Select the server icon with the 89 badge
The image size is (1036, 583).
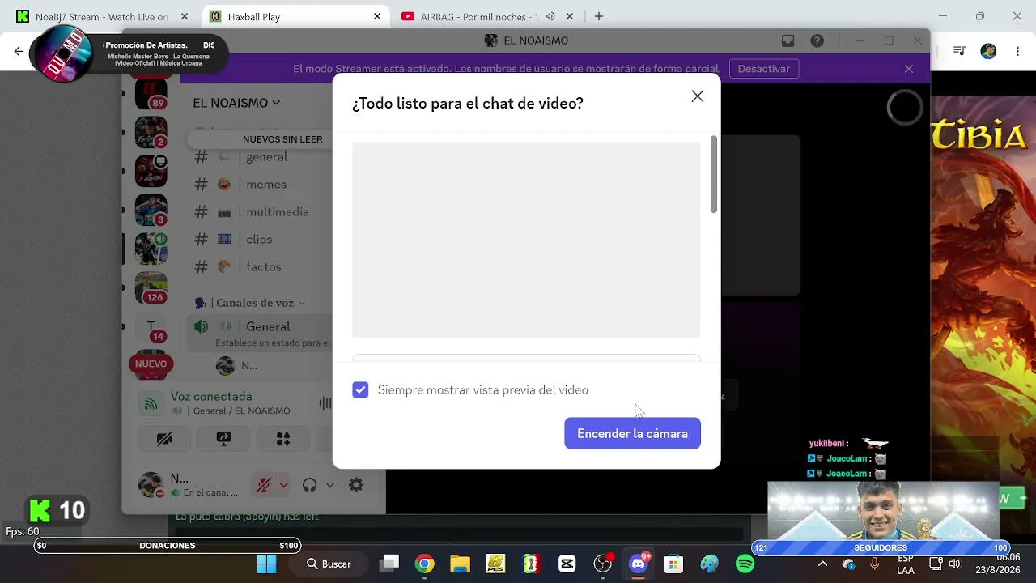(x=151, y=94)
